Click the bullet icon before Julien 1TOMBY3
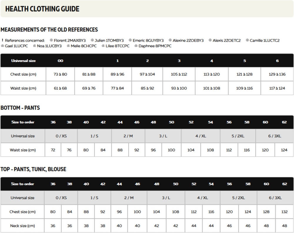 (92, 40)
